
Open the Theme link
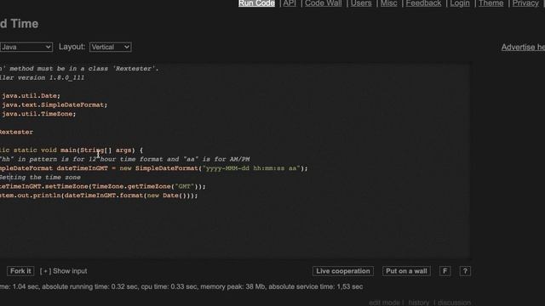pyautogui.click(x=490, y=3)
